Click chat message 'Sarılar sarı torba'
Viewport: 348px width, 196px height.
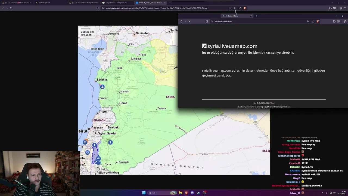tap(312, 186)
